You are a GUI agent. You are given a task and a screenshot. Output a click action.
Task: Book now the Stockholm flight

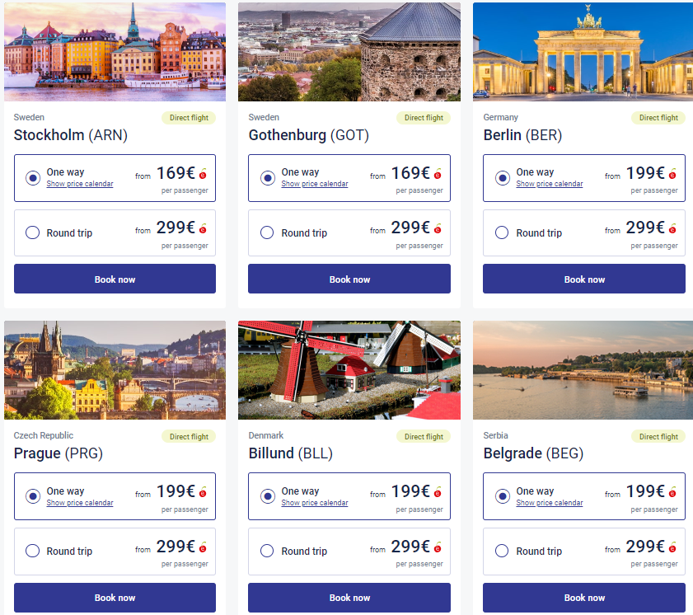click(x=115, y=279)
